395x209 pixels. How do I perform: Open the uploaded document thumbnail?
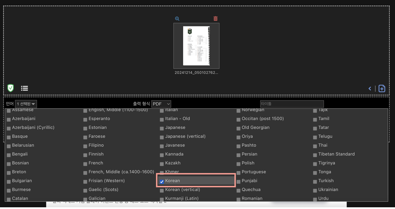[x=196, y=46]
